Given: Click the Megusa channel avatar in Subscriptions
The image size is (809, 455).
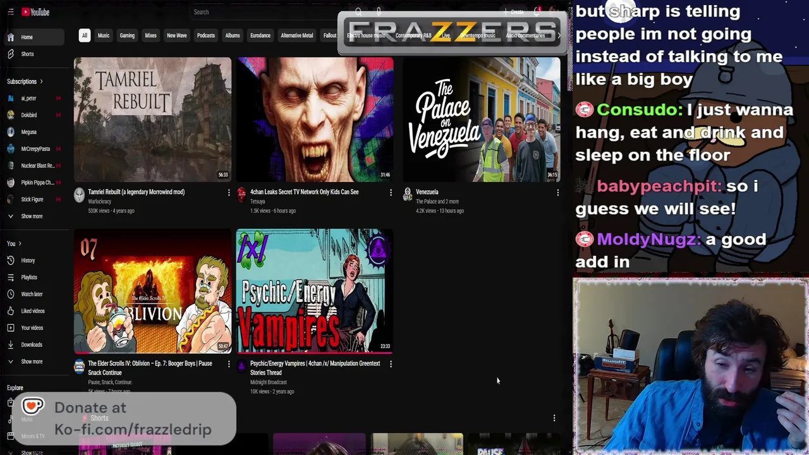Looking at the screenshot, I should tap(11, 132).
